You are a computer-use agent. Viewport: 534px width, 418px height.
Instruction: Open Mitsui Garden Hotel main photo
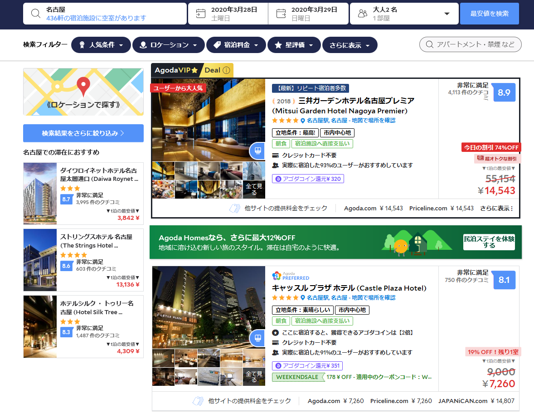(x=209, y=120)
